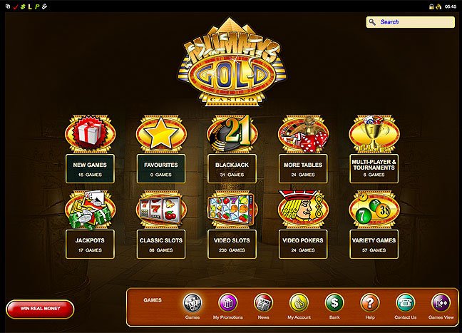Click the Mummys Gold Casino logo
The width and height of the screenshot is (462, 333).
point(232,63)
